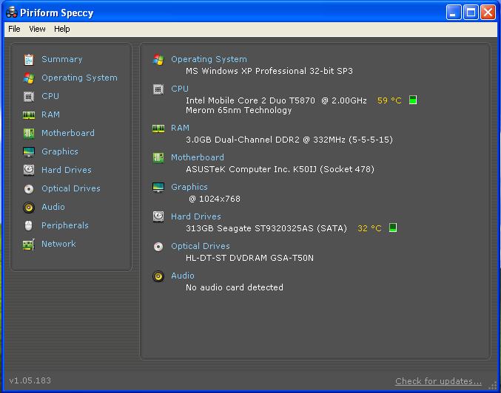The height and width of the screenshot is (393, 501).
Task: Click the Windows flag icon beside the sidebar Operating System entry
Action: click(x=29, y=78)
